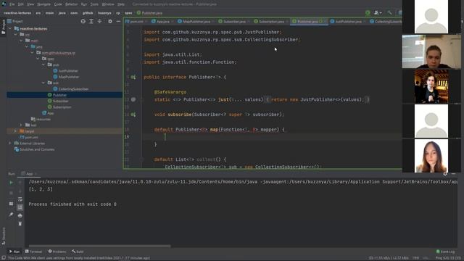
Task: Open the Run tool window button
Action: (14, 252)
